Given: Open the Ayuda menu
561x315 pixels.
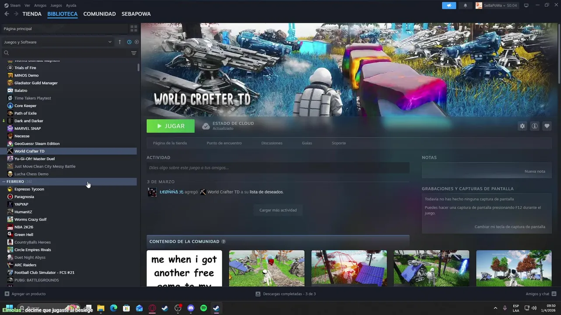Looking at the screenshot, I should click(x=71, y=5).
